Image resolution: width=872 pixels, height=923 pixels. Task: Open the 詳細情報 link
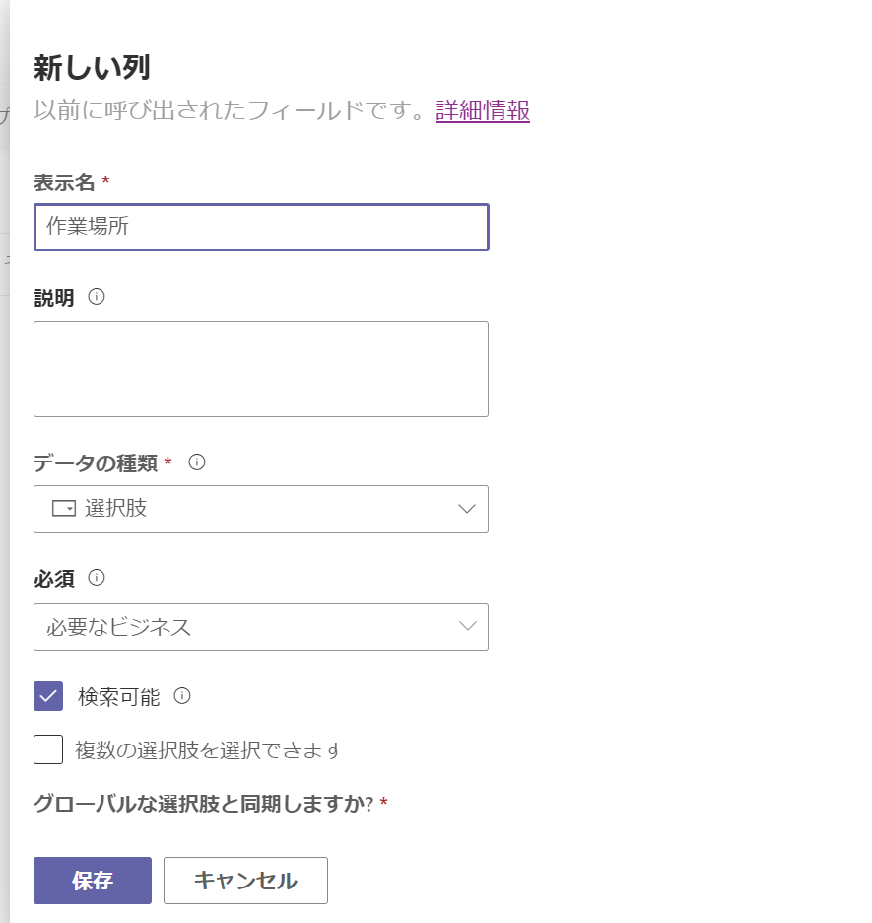pos(483,110)
